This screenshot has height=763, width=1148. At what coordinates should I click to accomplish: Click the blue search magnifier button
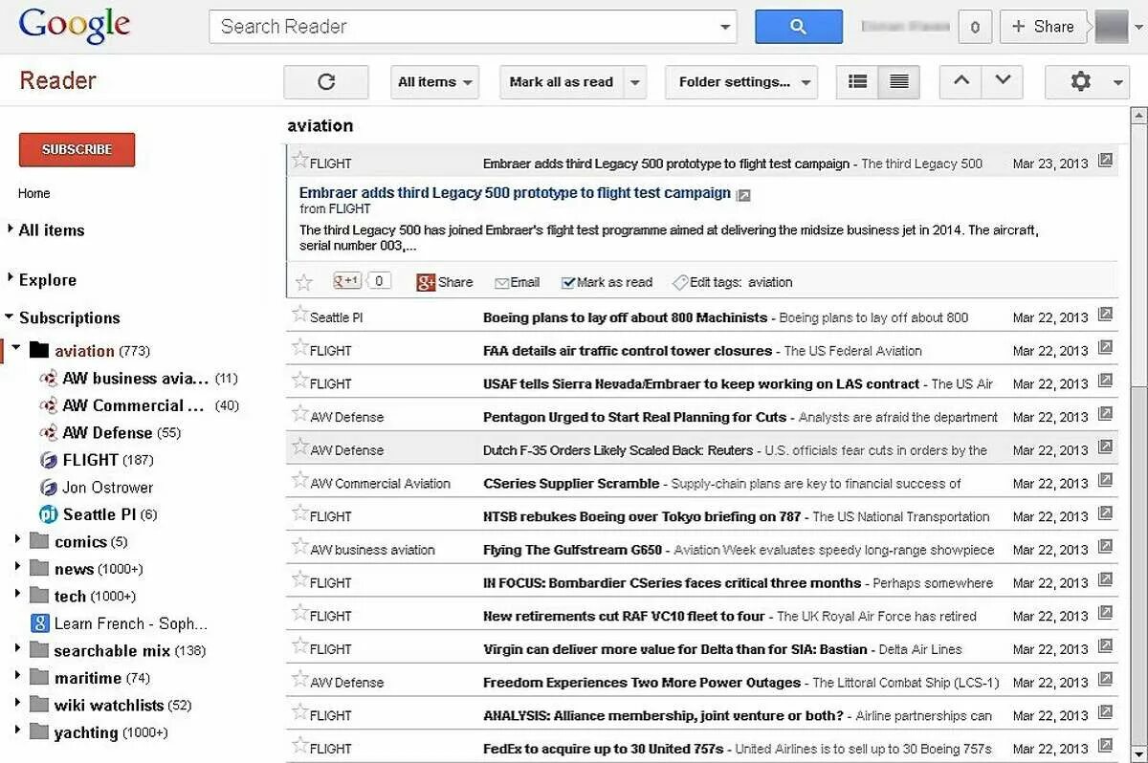point(798,27)
